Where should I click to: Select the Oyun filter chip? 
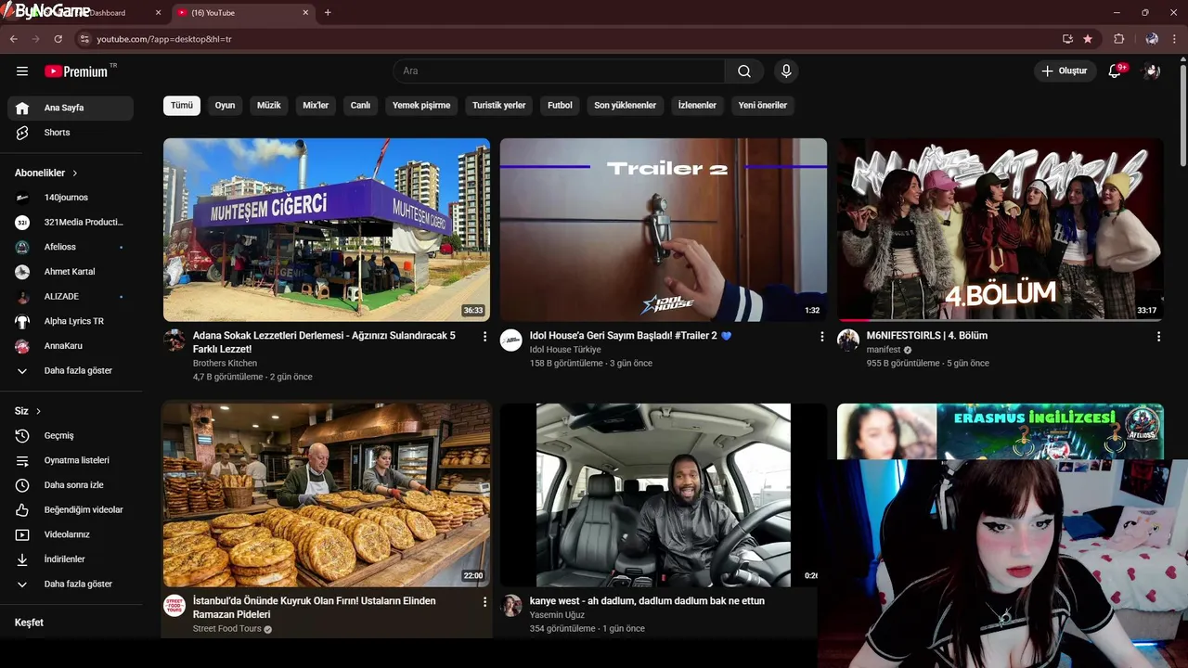click(225, 106)
